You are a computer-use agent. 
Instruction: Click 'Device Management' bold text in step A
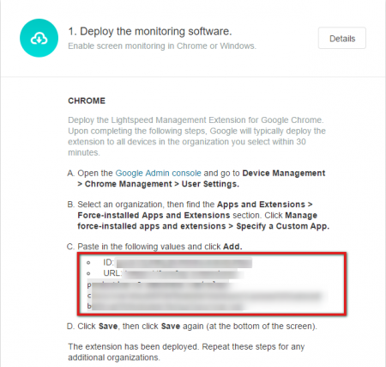click(284, 173)
